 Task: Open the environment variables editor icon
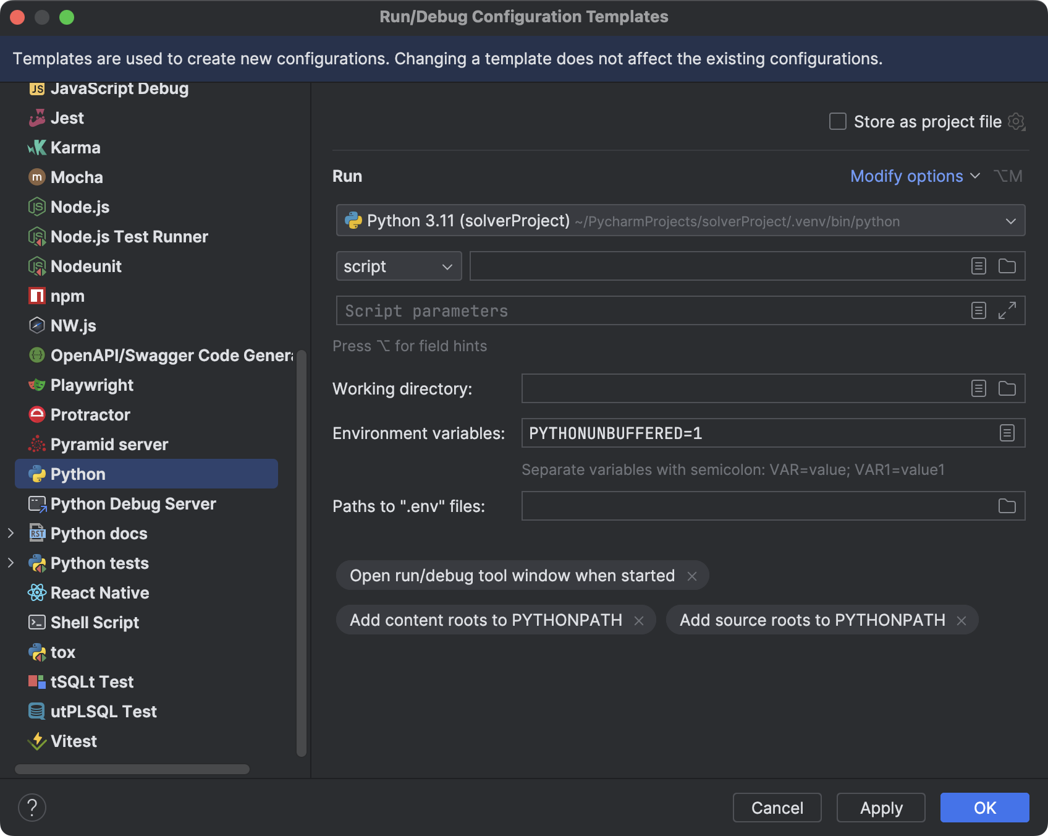[1007, 433]
